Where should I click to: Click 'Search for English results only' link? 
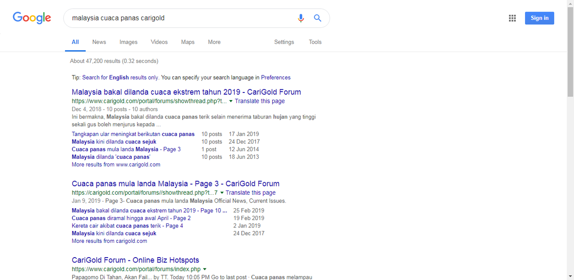click(120, 78)
